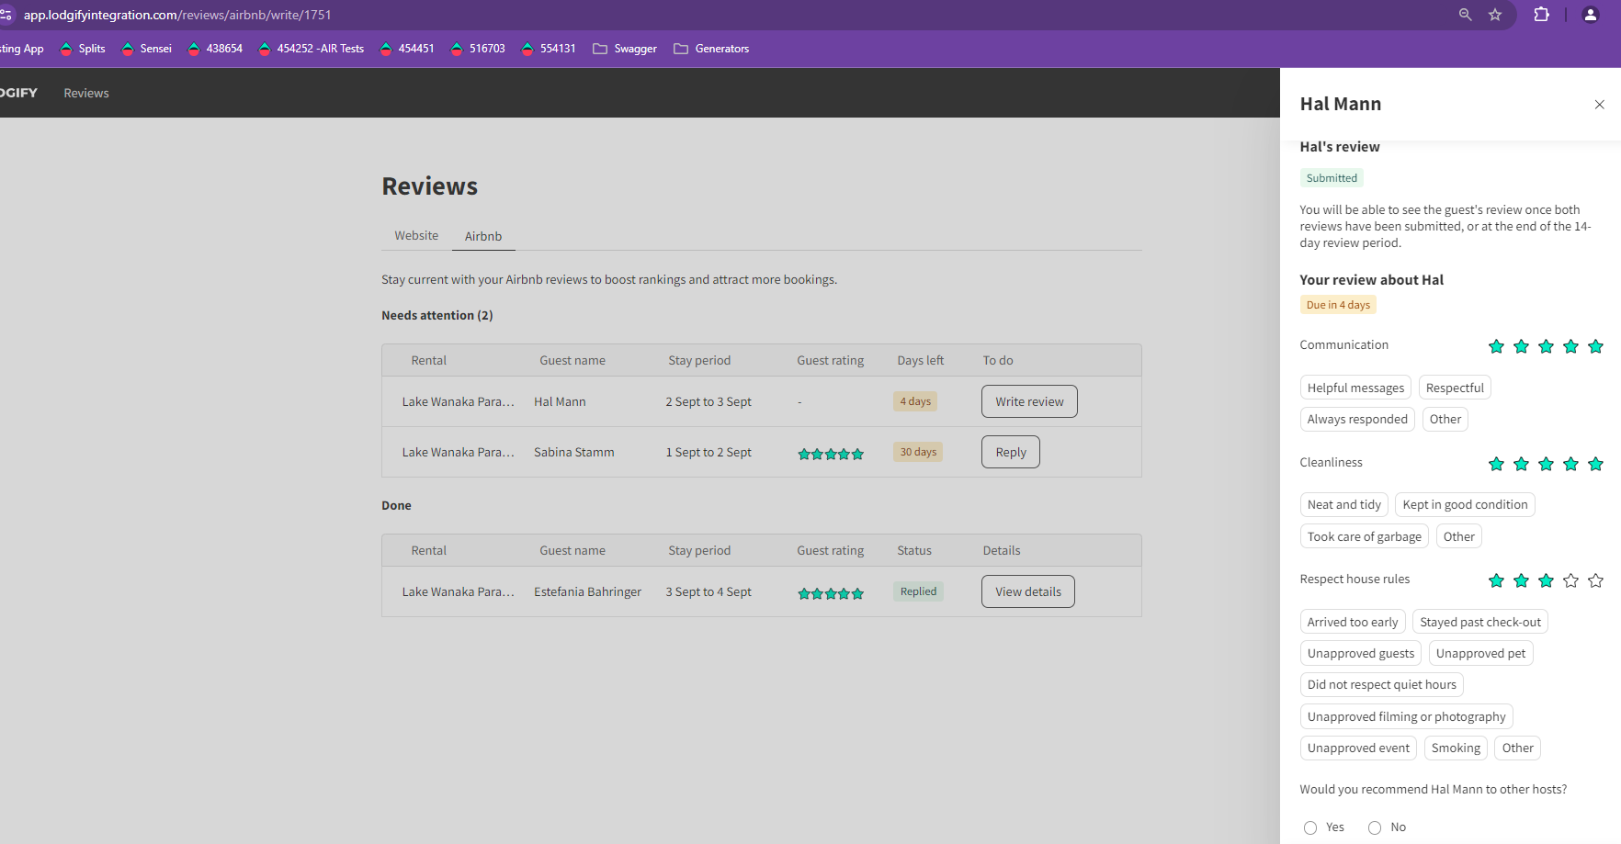The height and width of the screenshot is (844, 1621).
Task: Open the 438654 bookmark
Action: (x=215, y=49)
